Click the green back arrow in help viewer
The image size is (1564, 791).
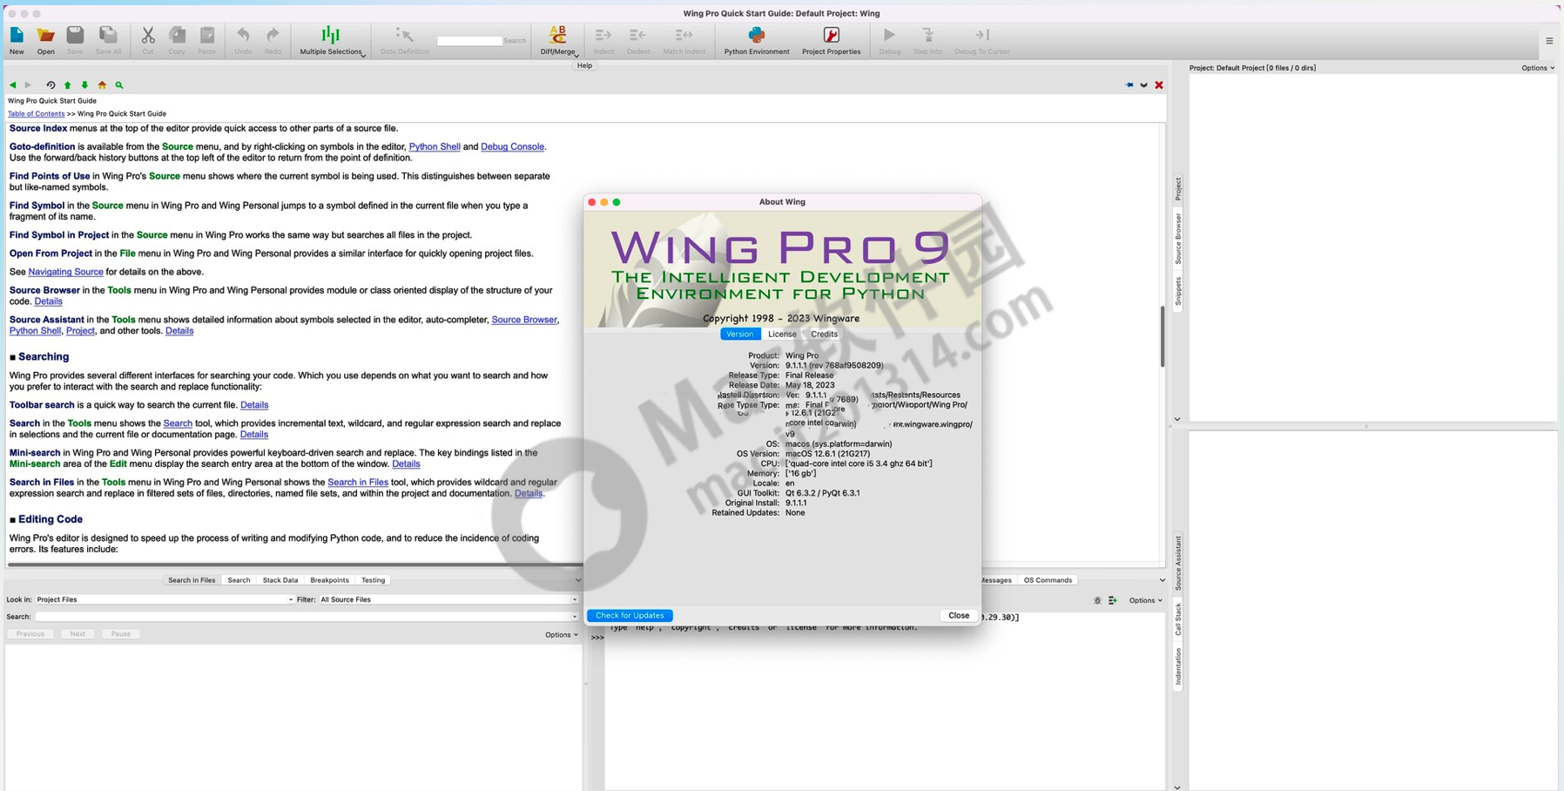click(x=13, y=85)
